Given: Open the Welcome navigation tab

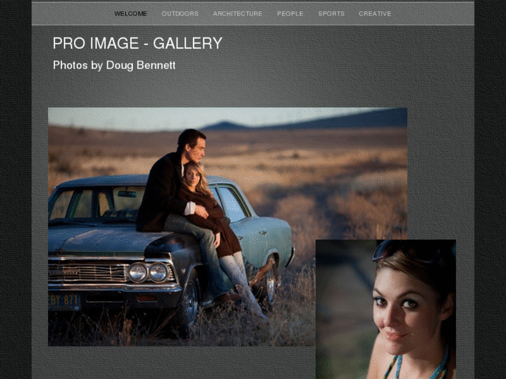Looking at the screenshot, I should [131, 13].
